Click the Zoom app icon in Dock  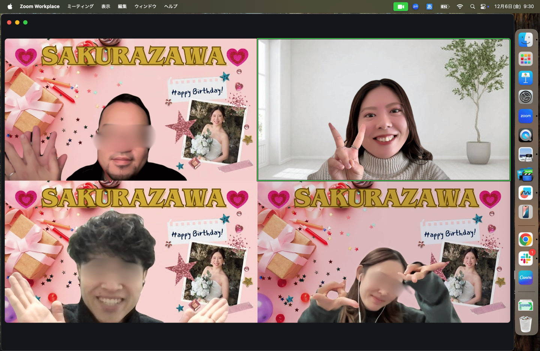(x=525, y=116)
